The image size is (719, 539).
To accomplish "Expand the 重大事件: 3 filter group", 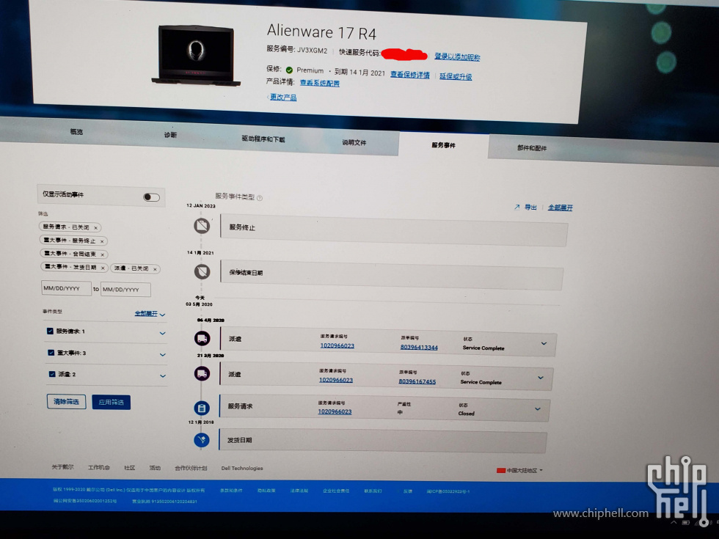I will pyautogui.click(x=162, y=355).
